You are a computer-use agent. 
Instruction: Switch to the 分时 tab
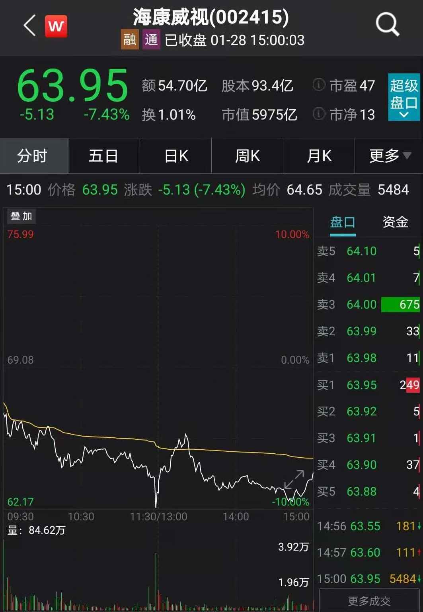point(34,156)
